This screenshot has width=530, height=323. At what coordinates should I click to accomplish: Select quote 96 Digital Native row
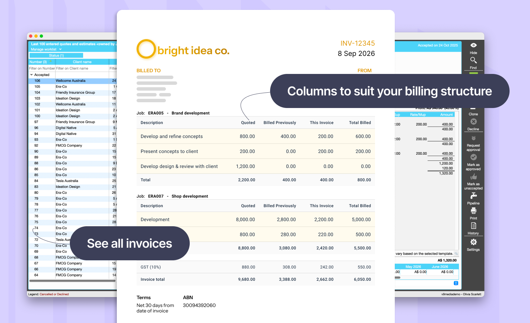point(73,128)
